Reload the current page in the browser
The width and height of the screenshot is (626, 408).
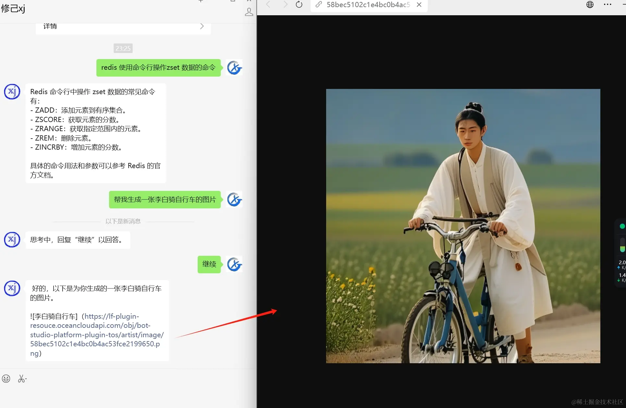[x=299, y=5]
